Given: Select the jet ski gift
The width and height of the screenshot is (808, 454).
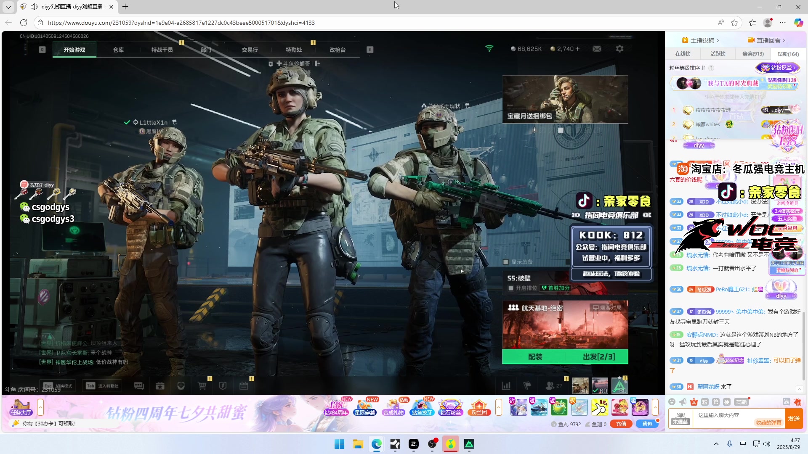Looking at the screenshot, I should (539, 407).
